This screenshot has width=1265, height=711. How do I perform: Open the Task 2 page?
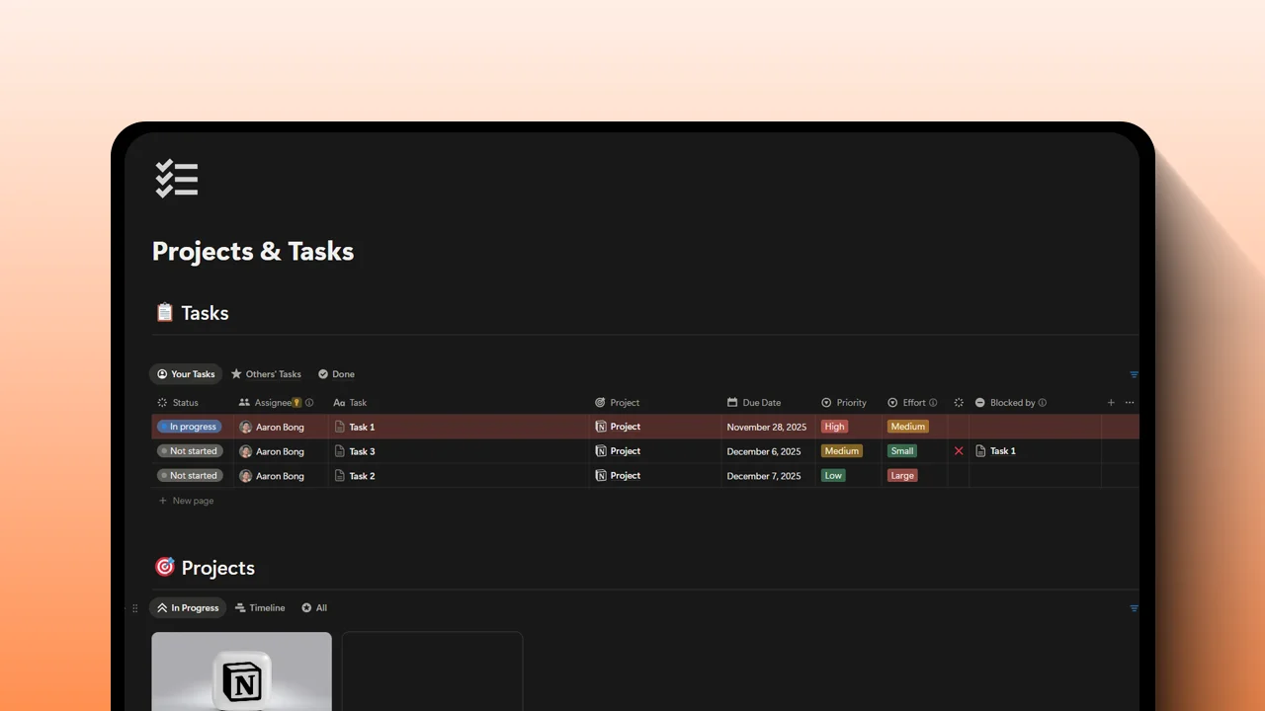point(362,476)
